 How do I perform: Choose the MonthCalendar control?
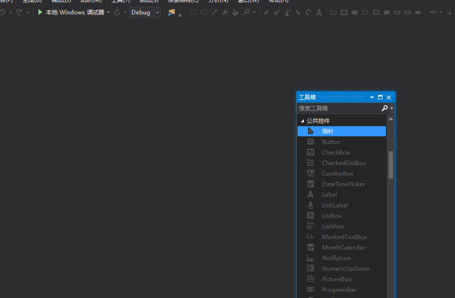point(344,248)
